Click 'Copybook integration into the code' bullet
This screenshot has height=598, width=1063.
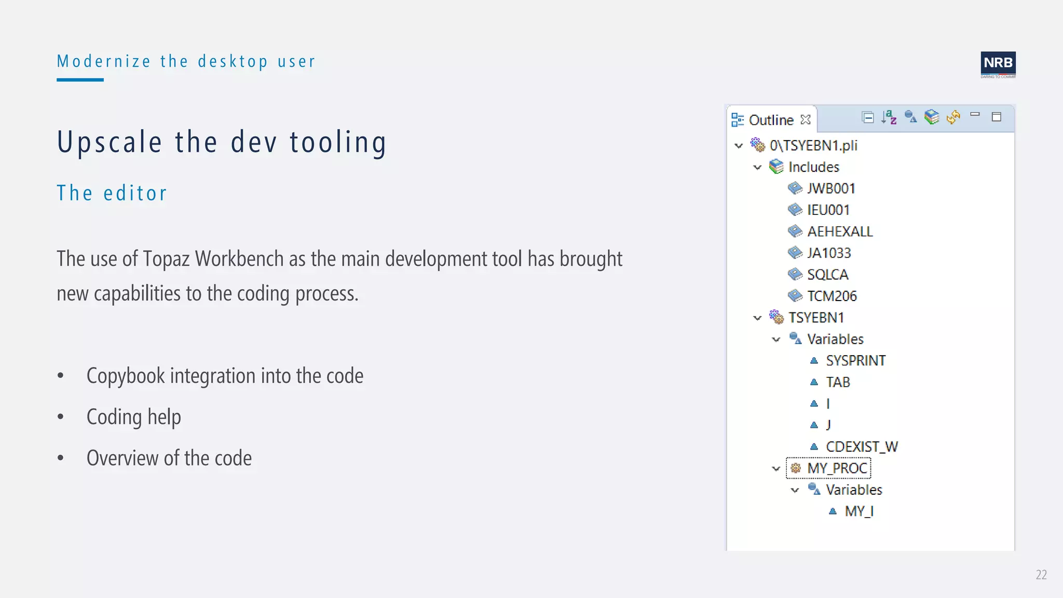[225, 376]
